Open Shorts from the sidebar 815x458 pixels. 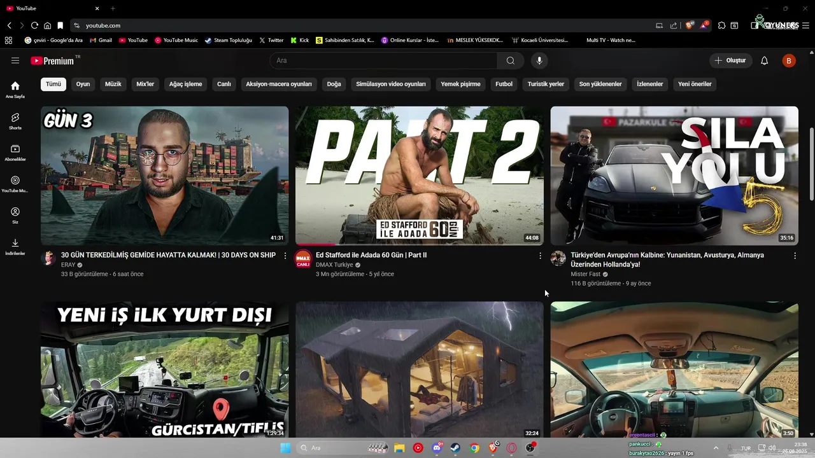pyautogui.click(x=15, y=121)
